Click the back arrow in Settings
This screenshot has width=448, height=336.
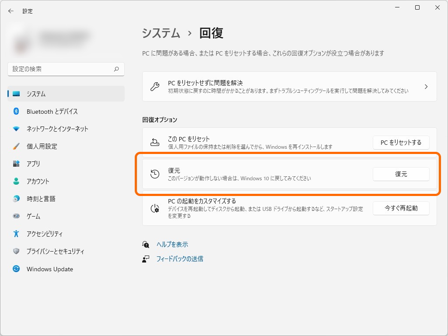[x=10, y=11]
